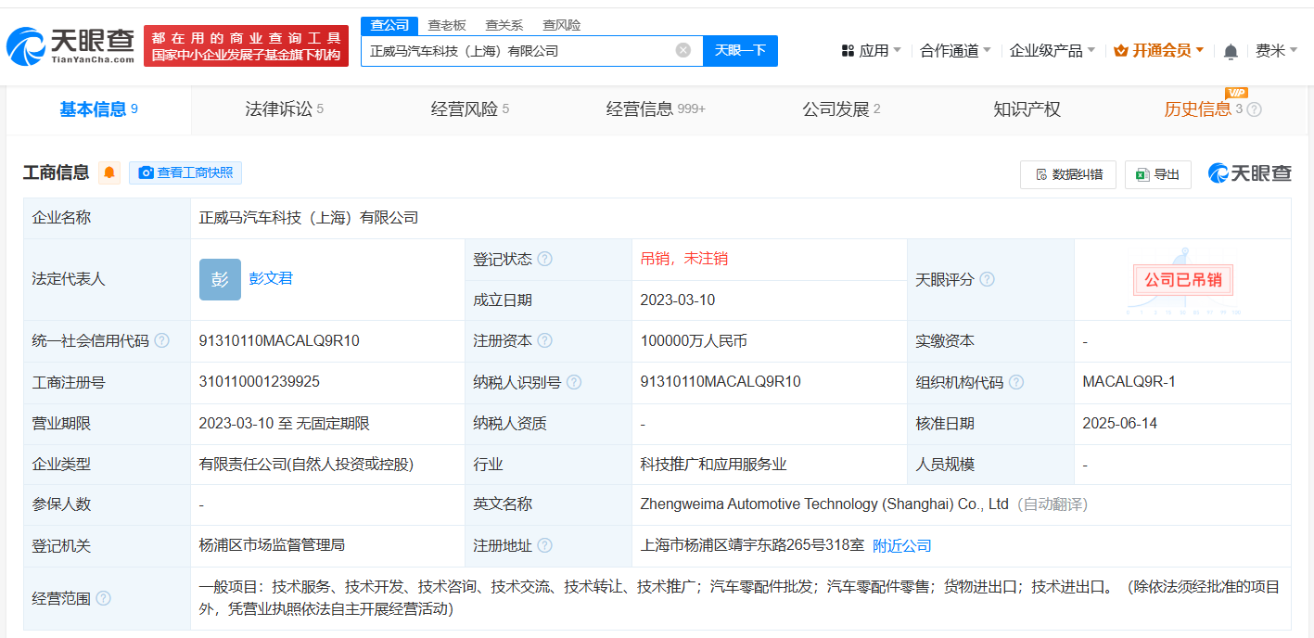Click the approval date 2025-06-14
The image size is (1314, 638).
[1120, 423]
